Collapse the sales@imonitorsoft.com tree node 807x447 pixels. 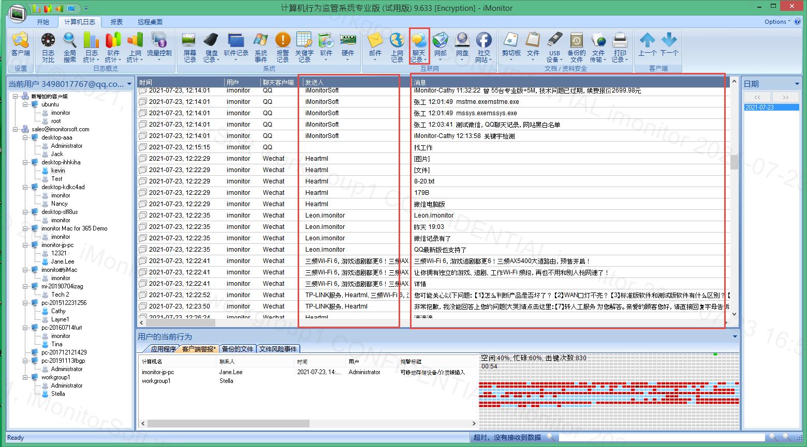[16, 129]
